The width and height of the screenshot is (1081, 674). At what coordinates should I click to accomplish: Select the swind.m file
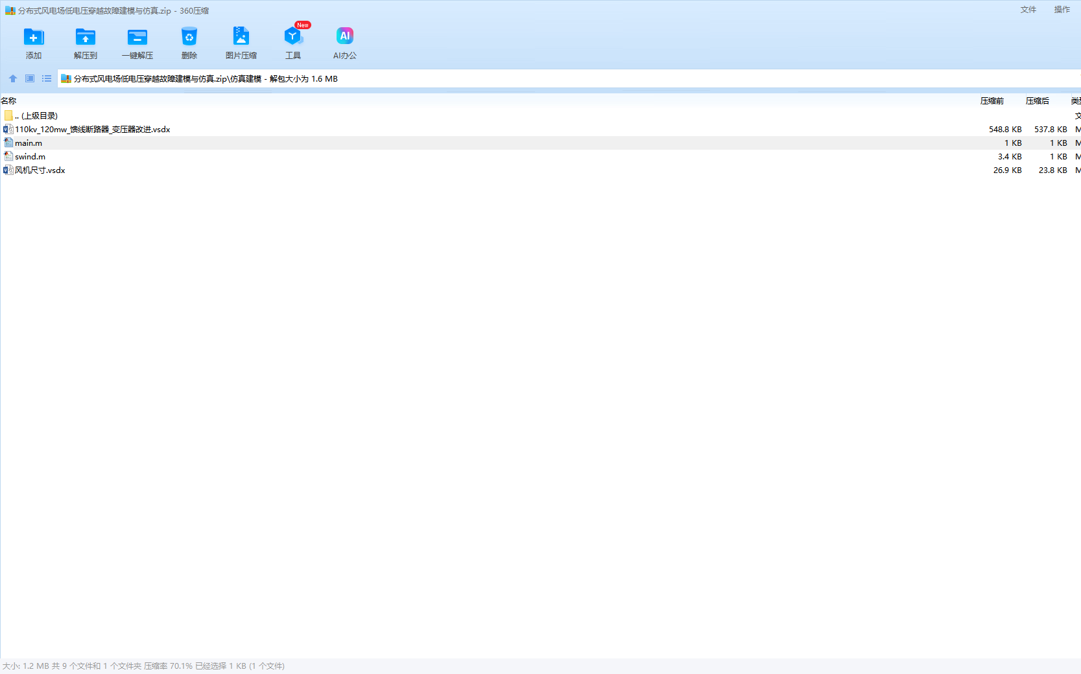coord(30,157)
